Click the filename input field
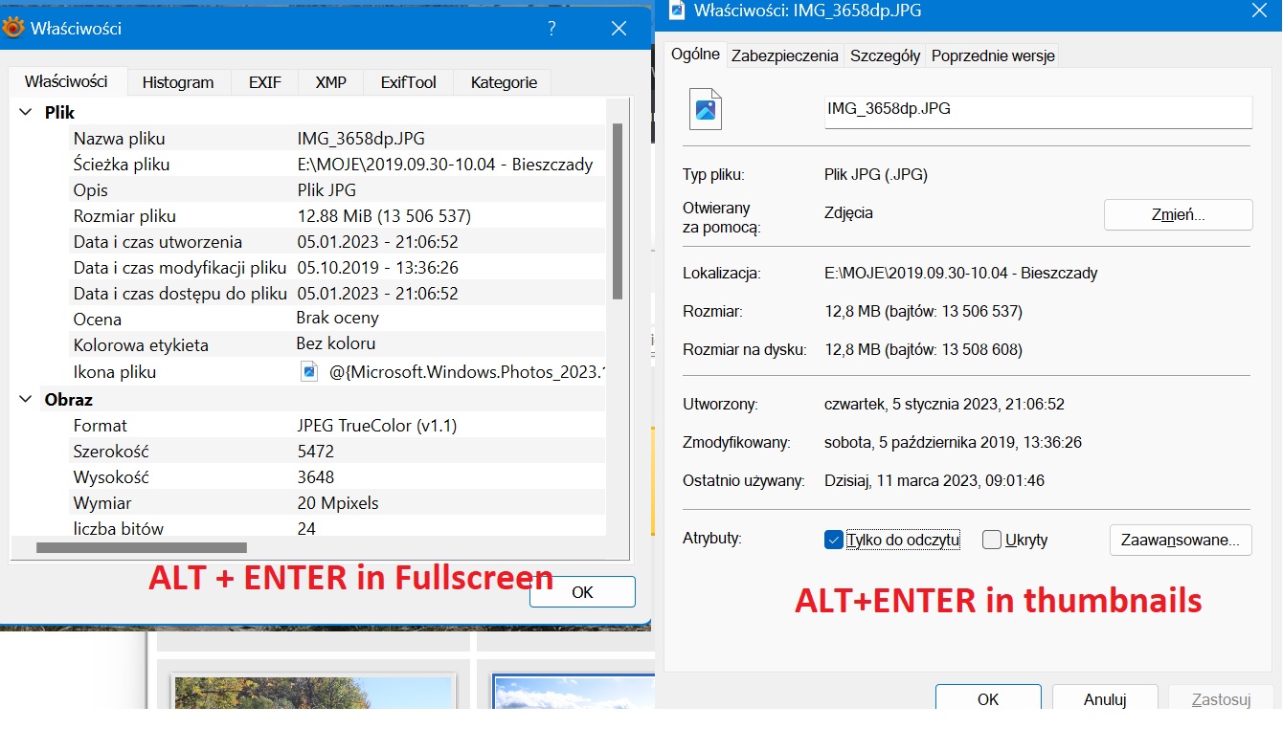Image resolution: width=1283 pixels, height=729 pixels. (1038, 111)
